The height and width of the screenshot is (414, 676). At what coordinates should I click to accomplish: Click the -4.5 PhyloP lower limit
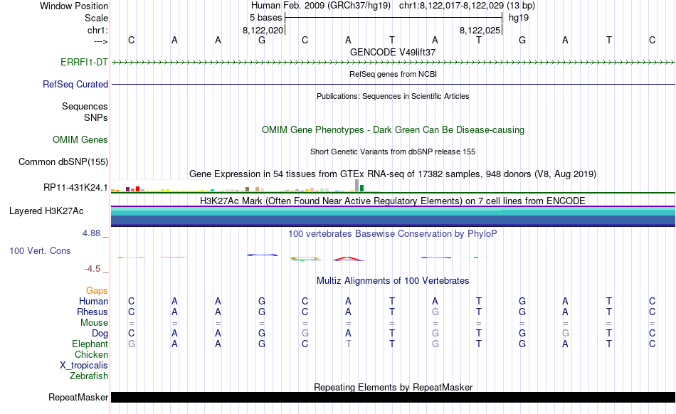(x=93, y=269)
